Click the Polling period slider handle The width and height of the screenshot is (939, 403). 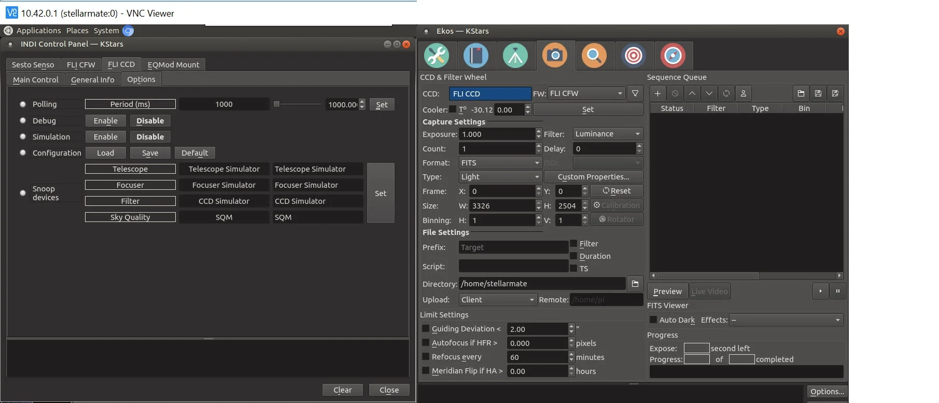pos(276,104)
